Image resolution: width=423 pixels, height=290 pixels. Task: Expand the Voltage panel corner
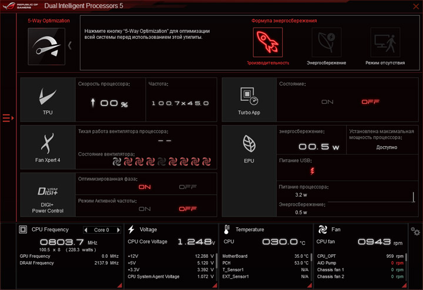pos(215,285)
